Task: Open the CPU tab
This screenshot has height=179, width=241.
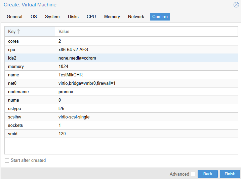Action: pos(91,16)
